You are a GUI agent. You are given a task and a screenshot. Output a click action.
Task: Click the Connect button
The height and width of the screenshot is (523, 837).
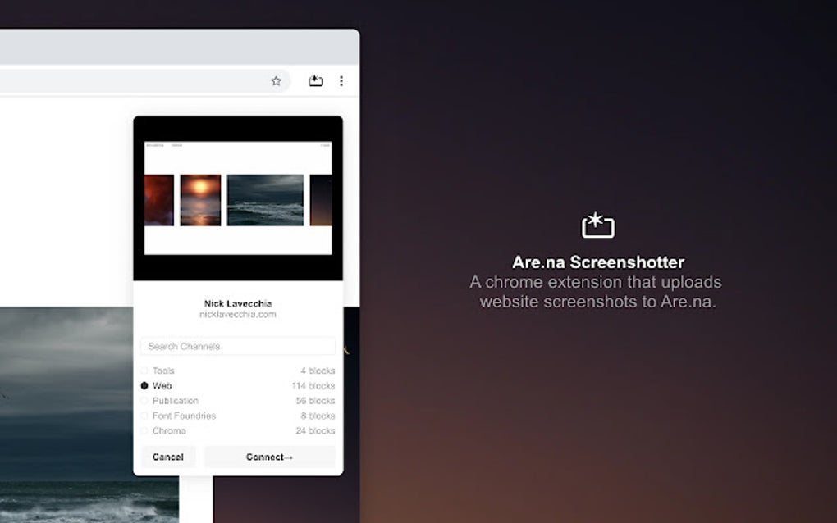pos(270,457)
